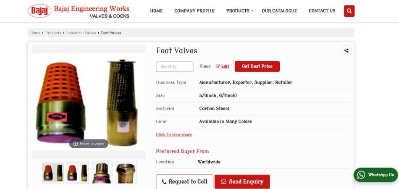Click the Get Best Price button
399x189 pixels.
pos(257,66)
